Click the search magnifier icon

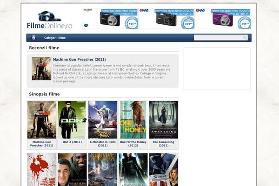tap(245, 38)
